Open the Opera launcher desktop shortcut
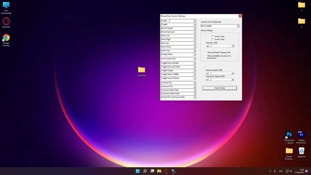Image resolution: width=311 pixels, height=175 pixels. point(6,22)
